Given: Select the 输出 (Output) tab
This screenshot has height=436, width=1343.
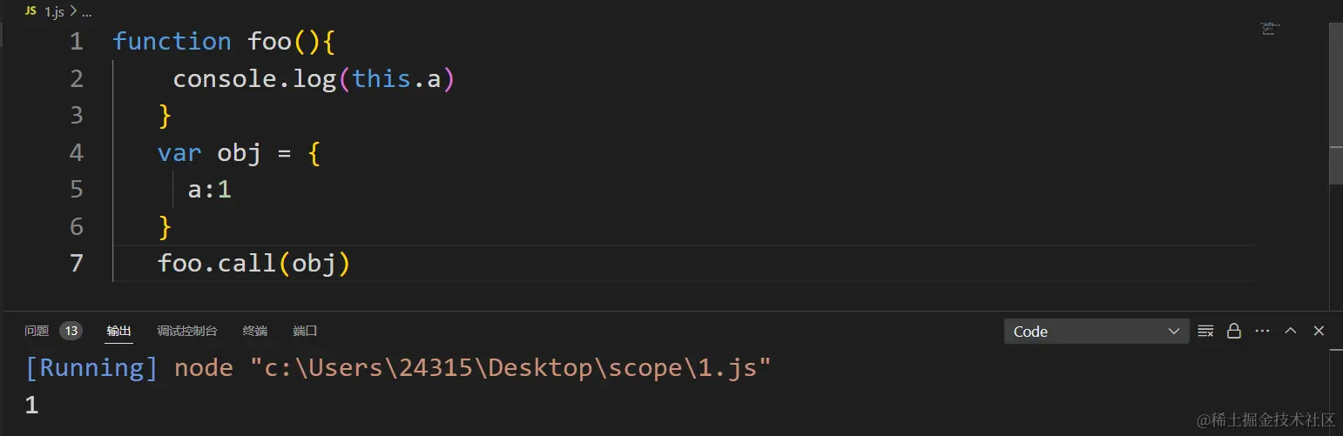Looking at the screenshot, I should (x=119, y=331).
